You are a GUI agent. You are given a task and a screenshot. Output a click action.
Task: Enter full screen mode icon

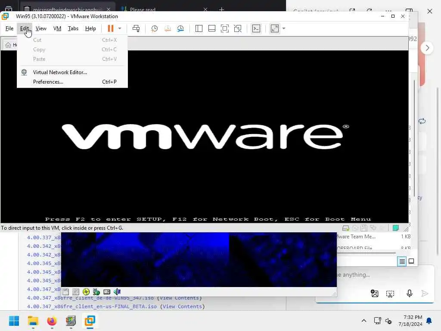(225, 28)
